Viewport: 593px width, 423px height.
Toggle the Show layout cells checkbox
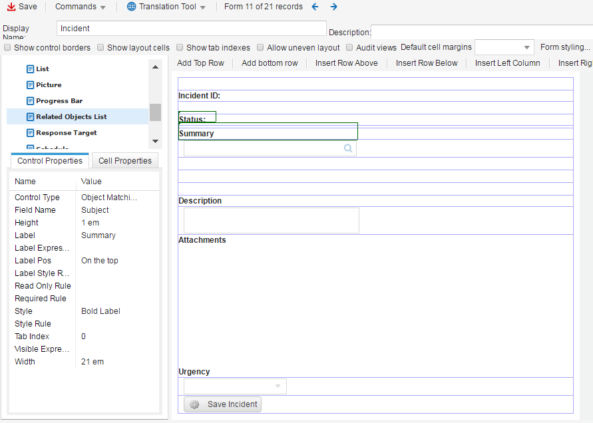(x=100, y=48)
